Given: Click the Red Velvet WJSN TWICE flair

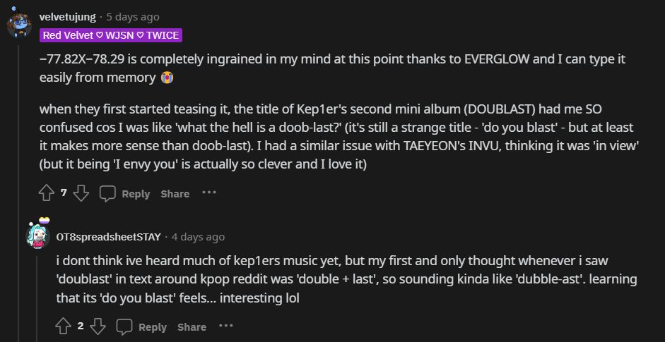Looking at the screenshot, I should pos(111,35).
